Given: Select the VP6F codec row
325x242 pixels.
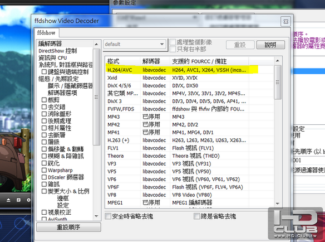Looking at the screenshot, I should pyautogui.click(x=190, y=187).
